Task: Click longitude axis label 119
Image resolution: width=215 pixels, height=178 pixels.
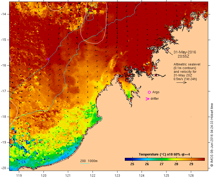Action: tap(19, 175)
